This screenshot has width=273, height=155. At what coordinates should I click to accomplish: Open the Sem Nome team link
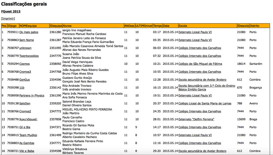[x=27, y=40]
